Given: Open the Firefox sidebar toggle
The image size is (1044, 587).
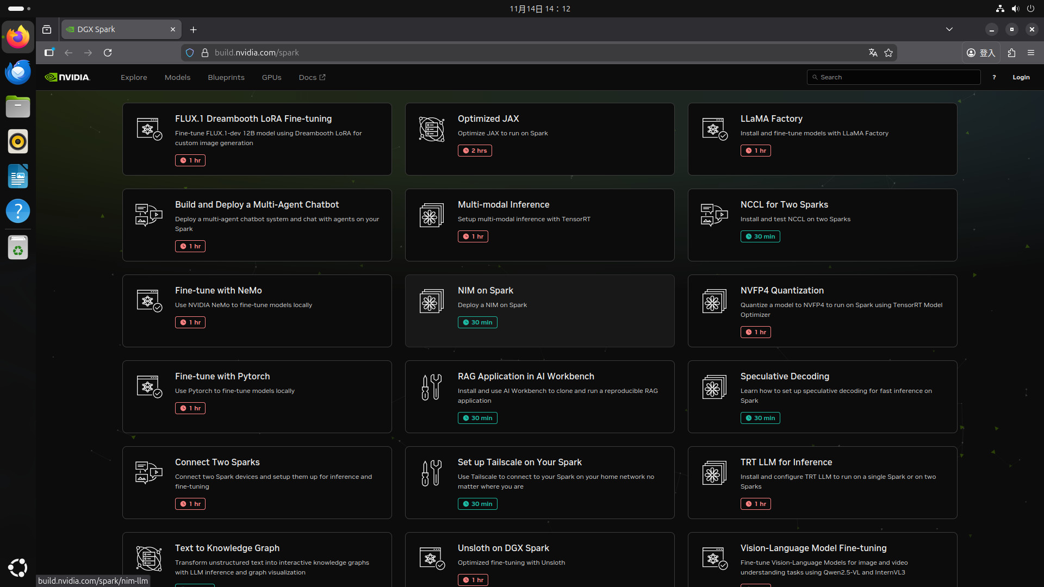Looking at the screenshot, I should tap(49, 53).
